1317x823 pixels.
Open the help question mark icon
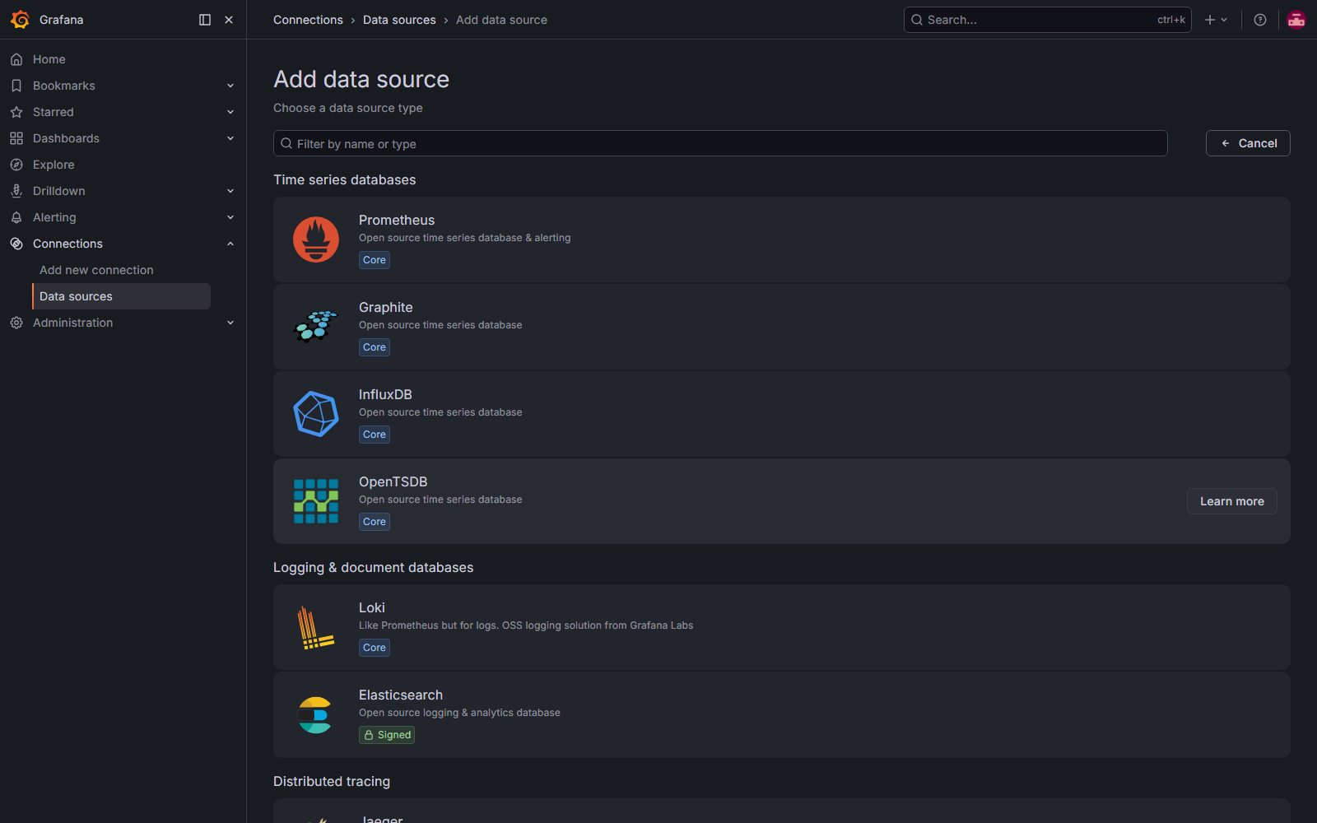click(x=1260, y=20)
